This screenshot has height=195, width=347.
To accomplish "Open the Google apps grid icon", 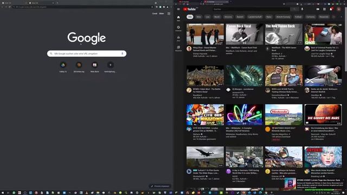I will tap(169, 14).
